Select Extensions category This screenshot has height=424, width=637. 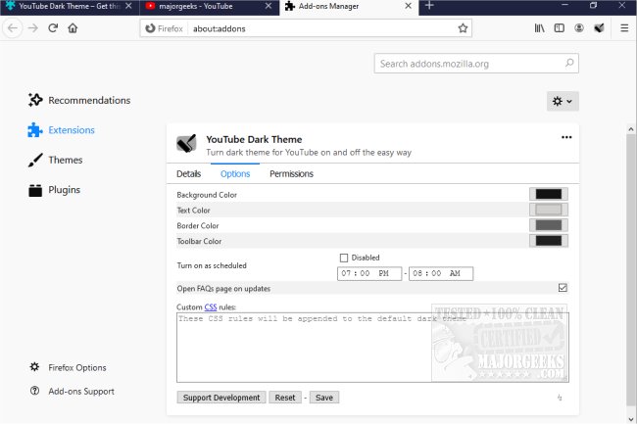click(62, 130)
